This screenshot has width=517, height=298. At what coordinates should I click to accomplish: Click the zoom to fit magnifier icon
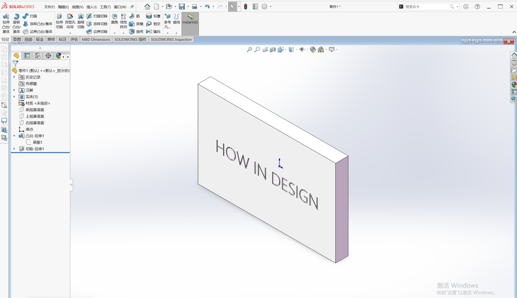pos(249,49)
